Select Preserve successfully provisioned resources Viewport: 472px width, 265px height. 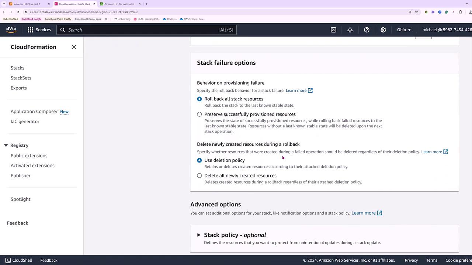coord(199,114)
